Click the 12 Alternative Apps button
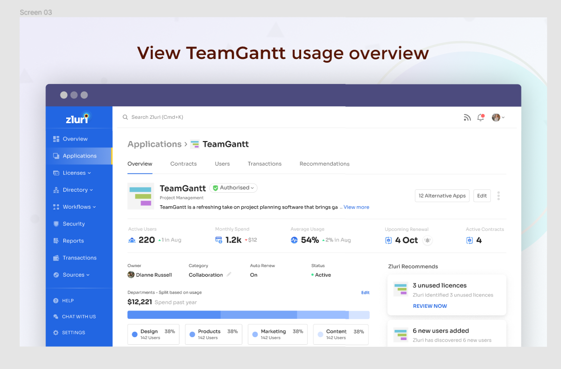Image resolution: width=561 pixels, height=369 pixels. [442, 196]
